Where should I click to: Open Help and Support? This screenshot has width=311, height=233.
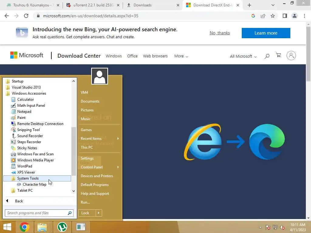point(95,194)
